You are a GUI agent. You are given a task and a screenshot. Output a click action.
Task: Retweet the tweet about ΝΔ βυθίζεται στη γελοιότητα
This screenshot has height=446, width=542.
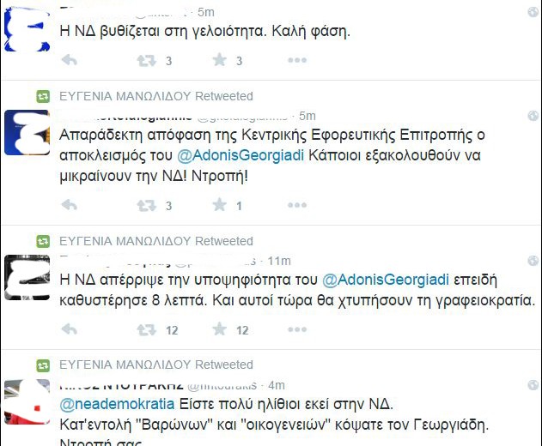click(x=147, y=61)
